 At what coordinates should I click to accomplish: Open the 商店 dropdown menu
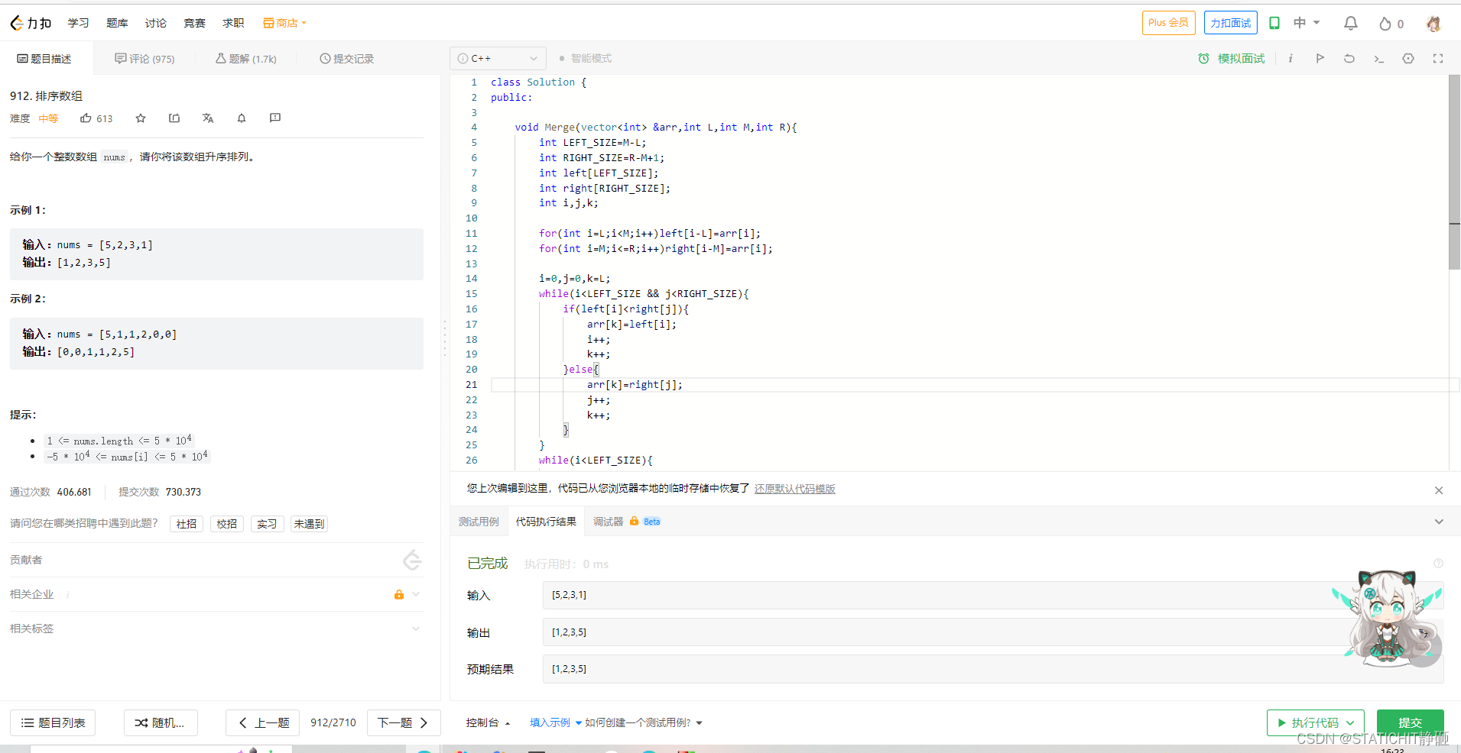pyautogui.click(x=284, y=23)
